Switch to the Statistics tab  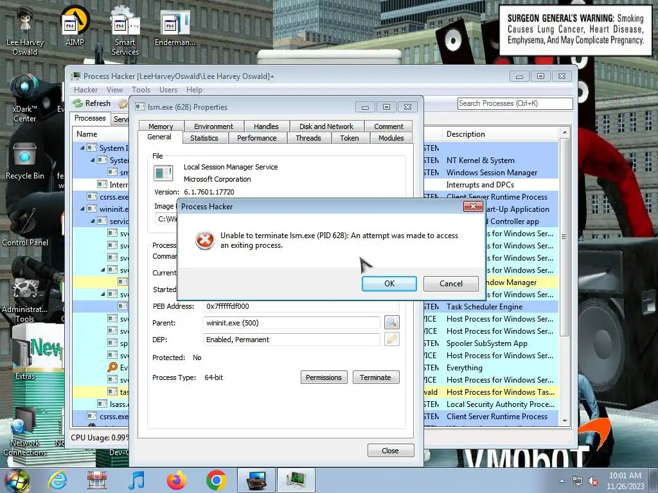204,138
